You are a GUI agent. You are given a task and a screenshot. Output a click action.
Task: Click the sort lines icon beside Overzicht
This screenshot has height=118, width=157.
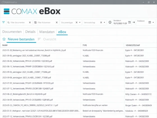(39, 39)
